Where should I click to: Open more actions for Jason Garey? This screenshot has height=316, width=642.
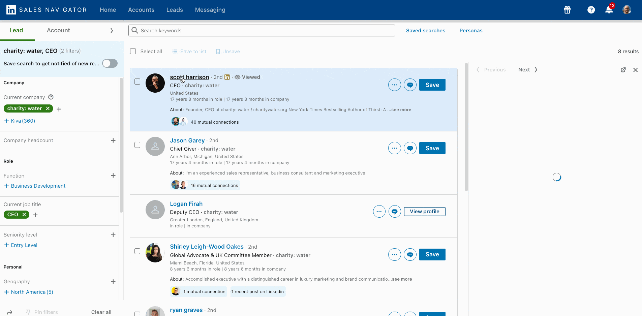(395, 148)
